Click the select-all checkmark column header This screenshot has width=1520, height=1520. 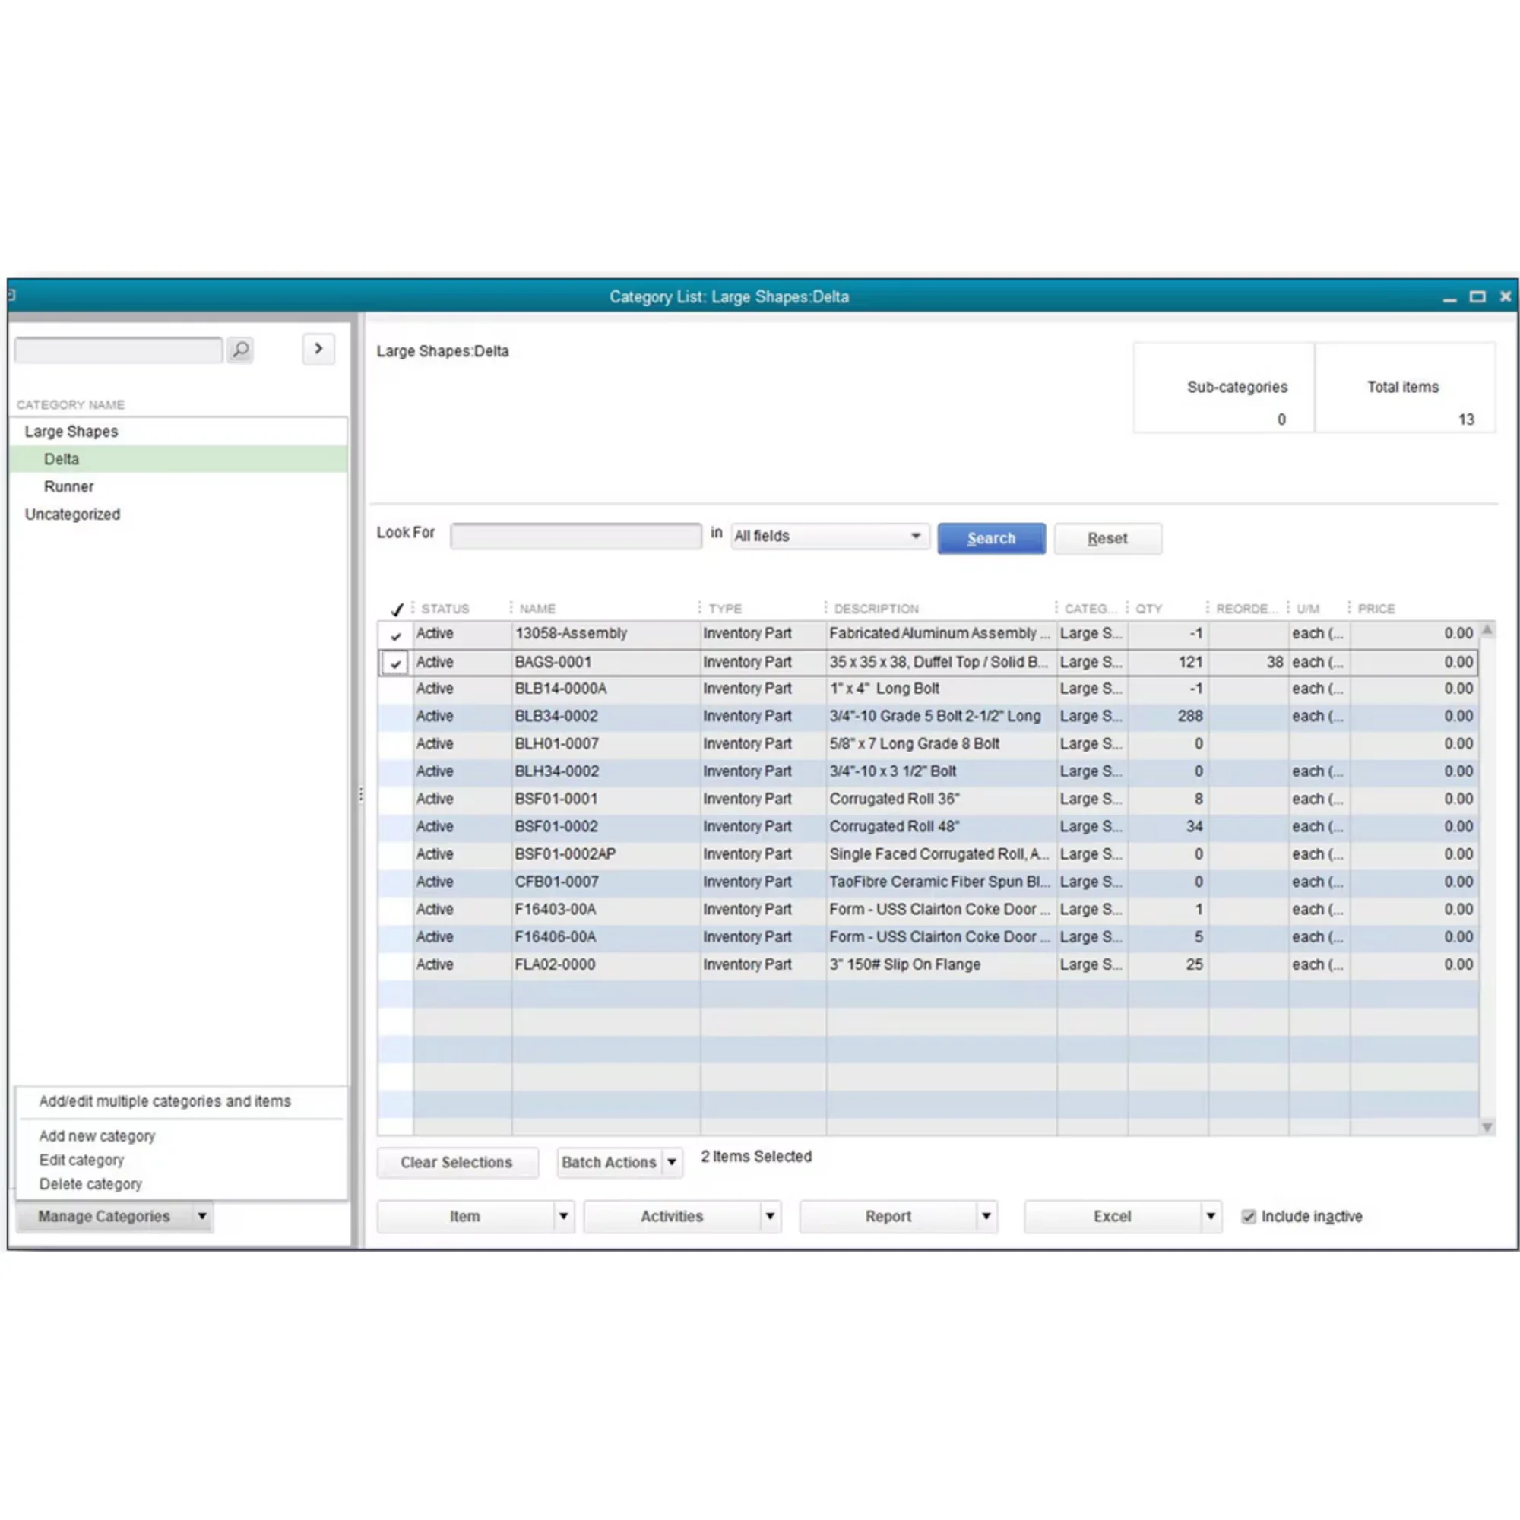397,609
